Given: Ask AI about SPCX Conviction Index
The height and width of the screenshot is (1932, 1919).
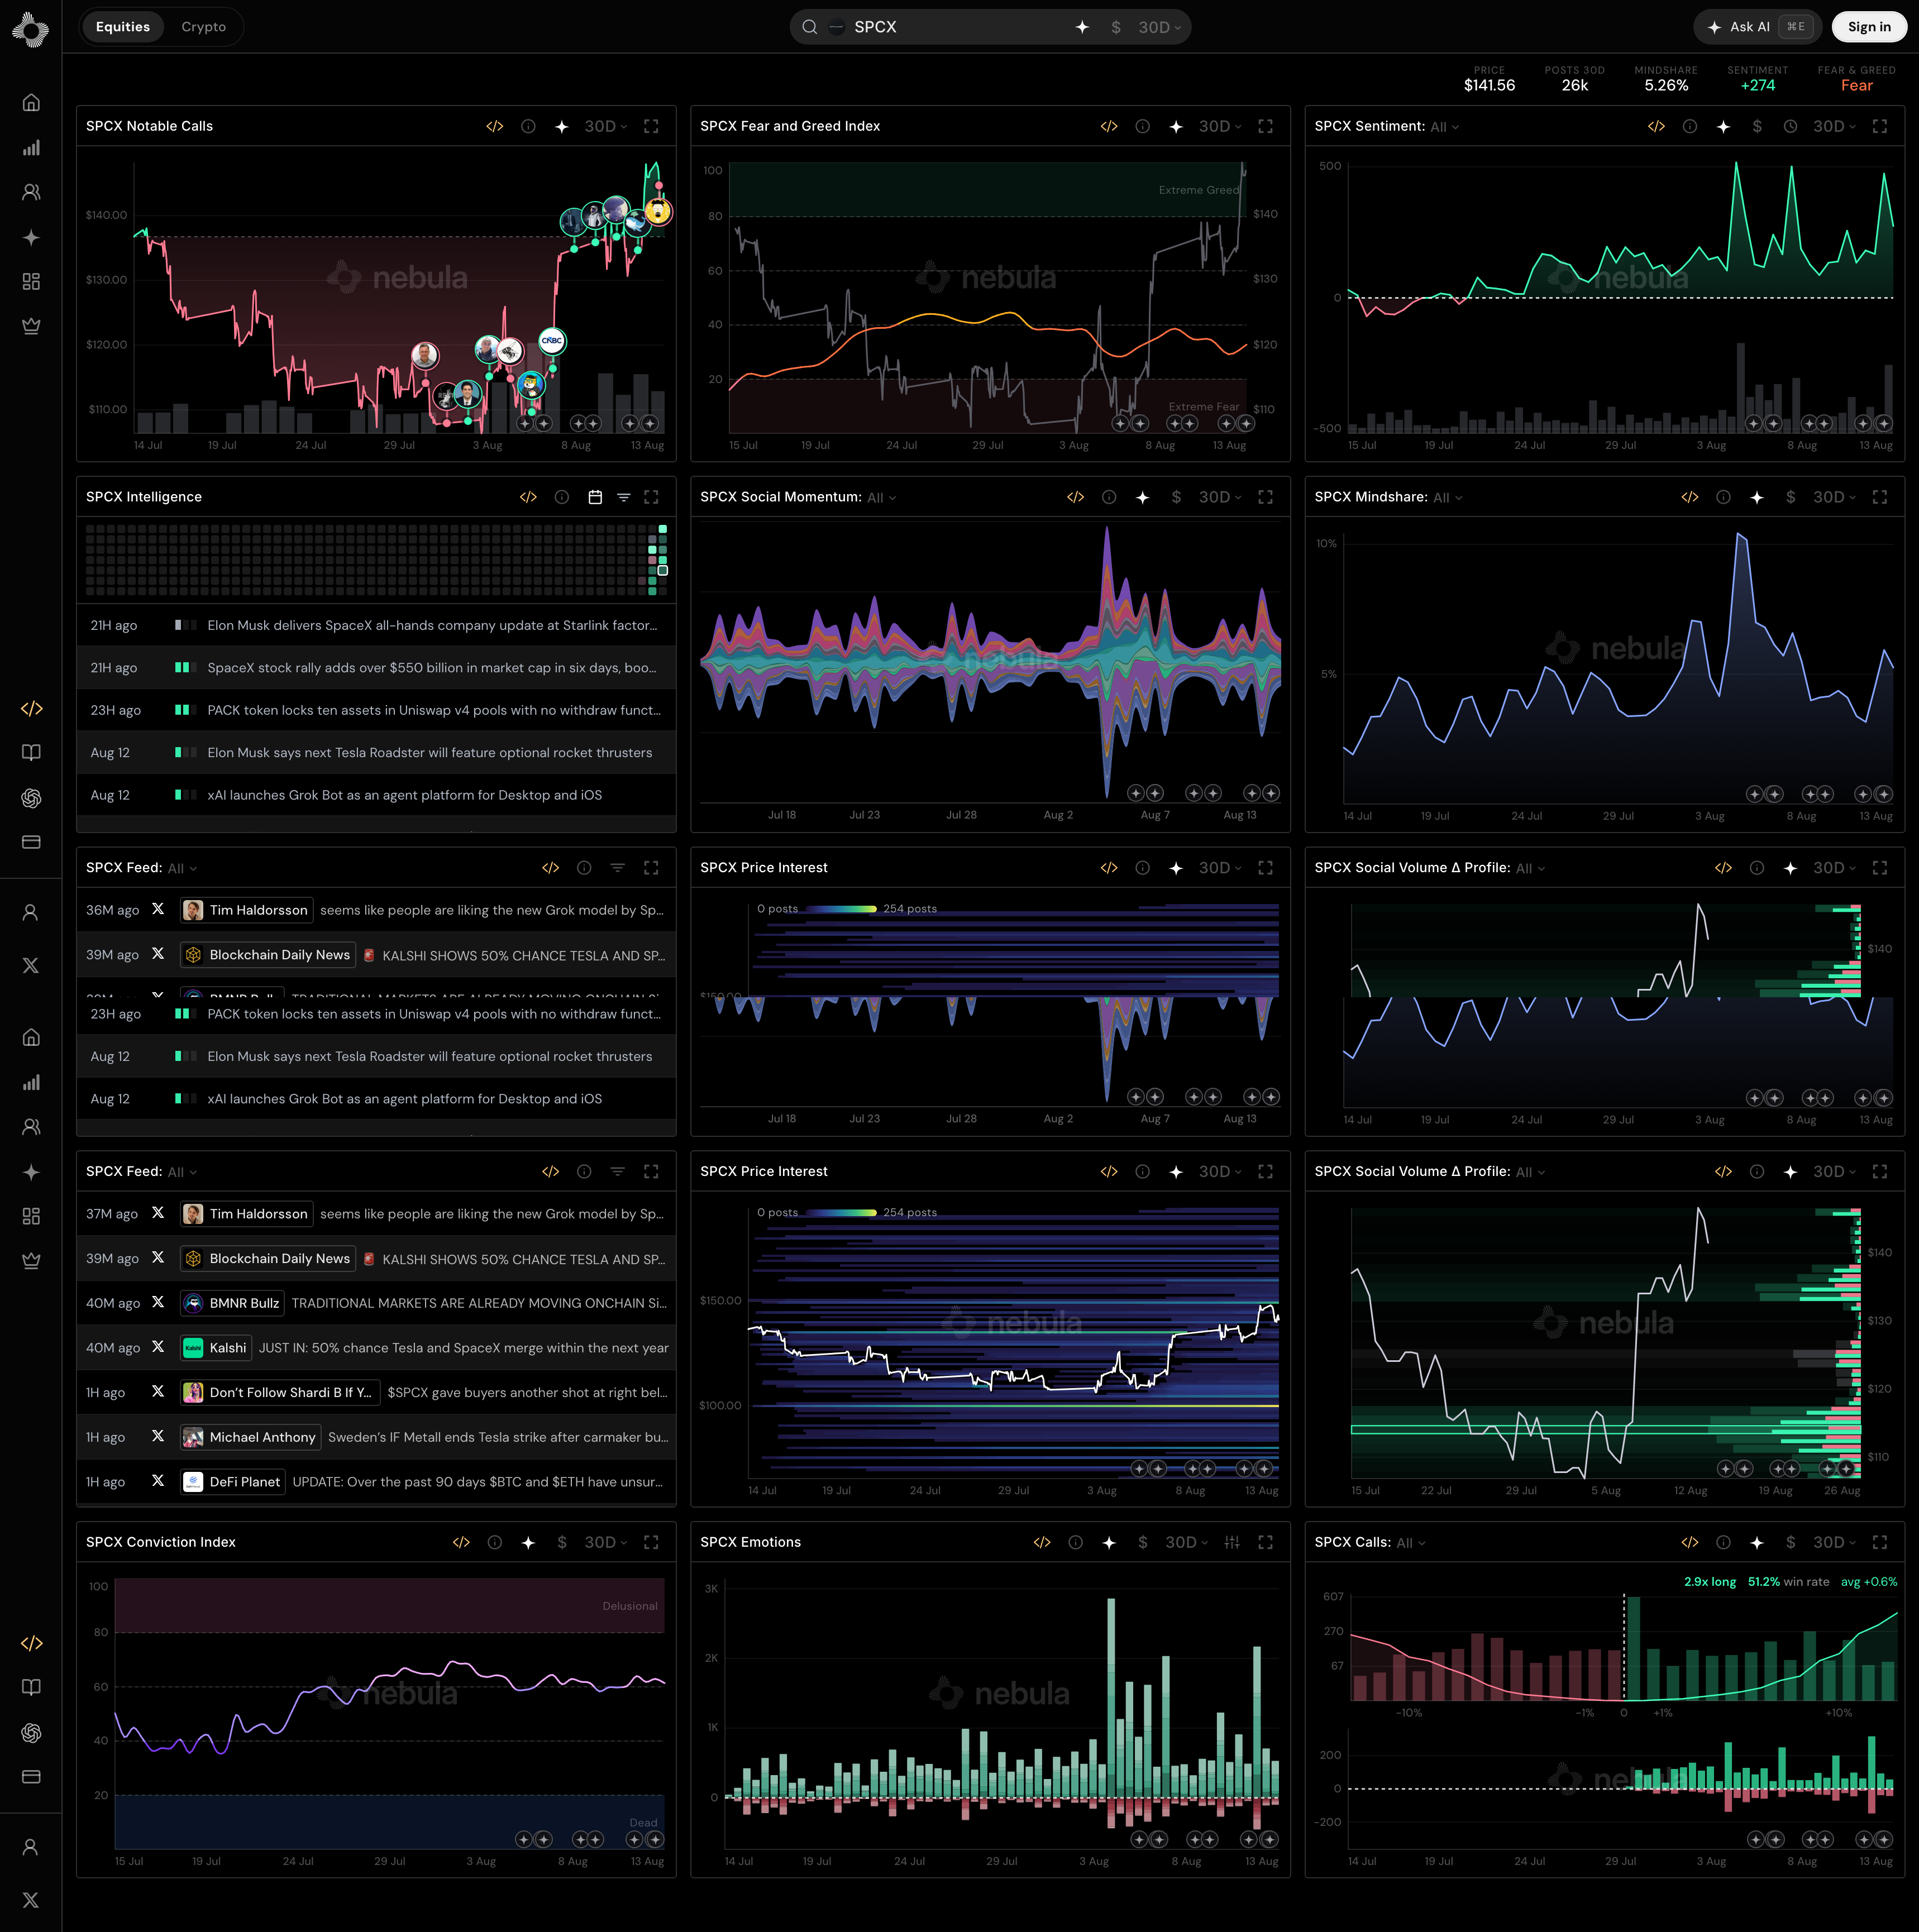Looking at the screenshot, I should coord(528,1542).
